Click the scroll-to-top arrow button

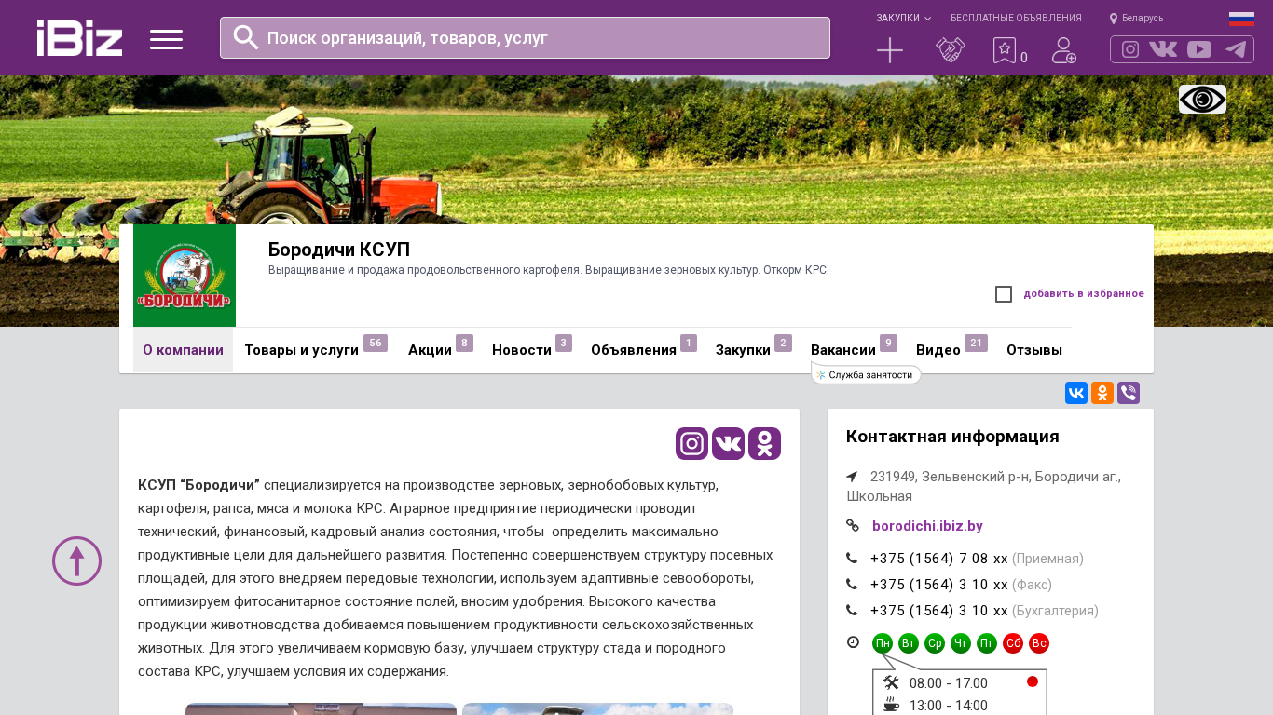(76, 560)
